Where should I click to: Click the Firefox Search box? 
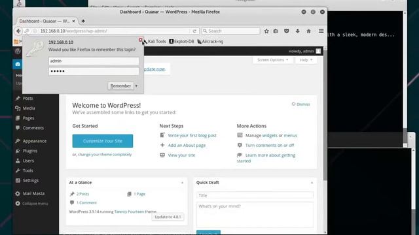(231, 31)
